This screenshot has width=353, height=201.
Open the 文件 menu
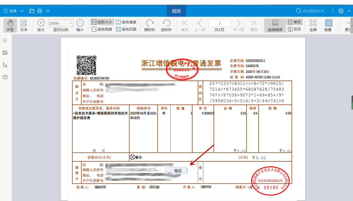tap(10, 11)
